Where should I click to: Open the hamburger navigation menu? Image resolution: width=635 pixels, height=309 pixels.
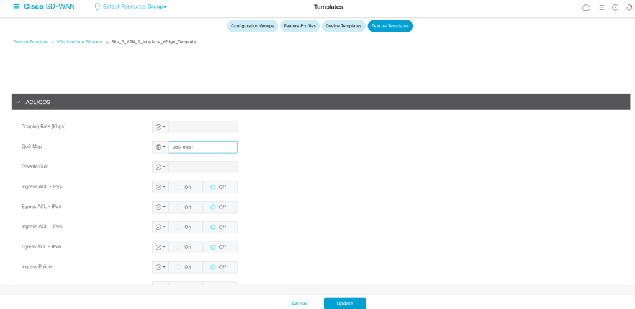click(x=16, y=7)
